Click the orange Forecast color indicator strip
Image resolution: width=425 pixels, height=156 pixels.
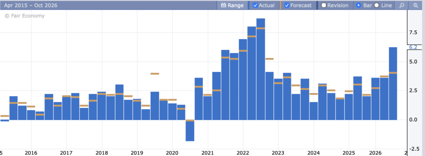pyautogui.click(x=280, y=5)
